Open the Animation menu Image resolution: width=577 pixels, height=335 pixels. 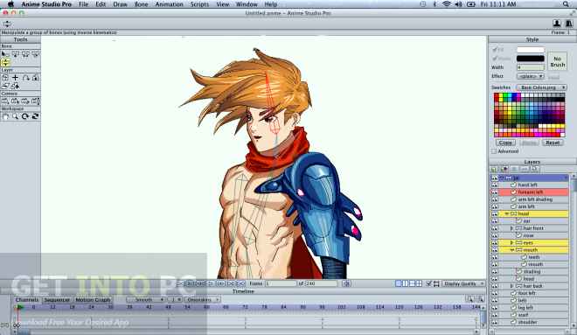click(169, 4)
